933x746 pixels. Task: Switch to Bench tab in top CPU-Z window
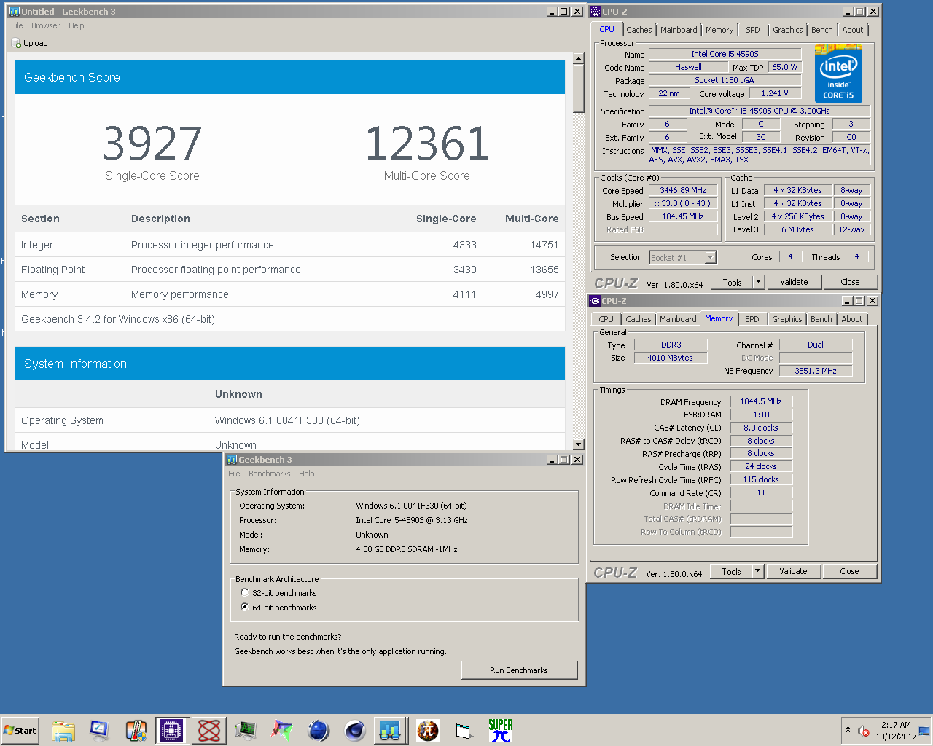pyautogui.click(x=822, y=30)
